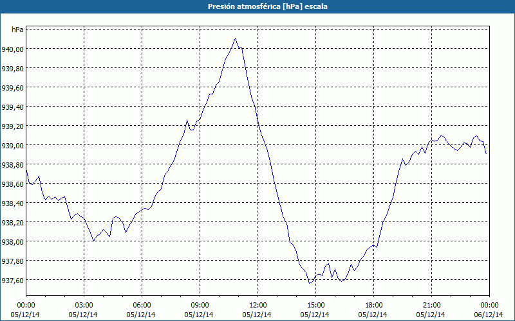Click the '06/12/14' date label
Image resolution: width=515 pixels, height=321 pixels.
489,315
